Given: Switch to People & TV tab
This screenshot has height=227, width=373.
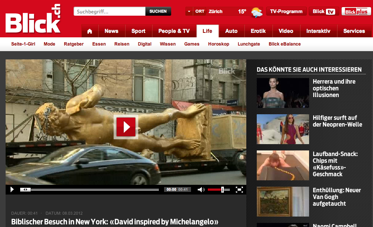Looking at the screenshot, I should 174,31.
